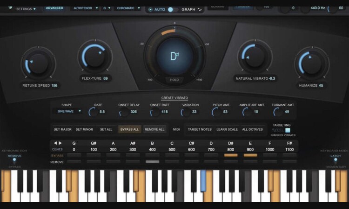Click the Formant Amt knob
The height and width of the screenshot is (209, 349).
pos(278,112)
